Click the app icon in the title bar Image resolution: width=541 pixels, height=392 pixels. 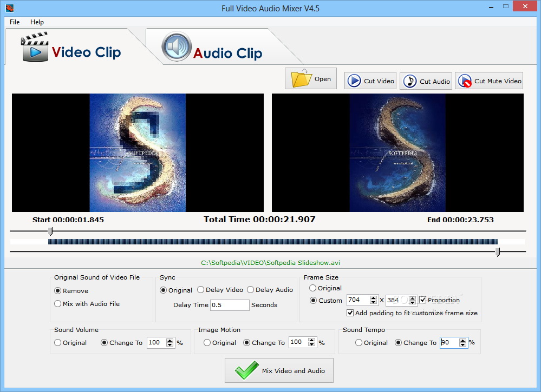pyautogui.click(x=10, y=8)
